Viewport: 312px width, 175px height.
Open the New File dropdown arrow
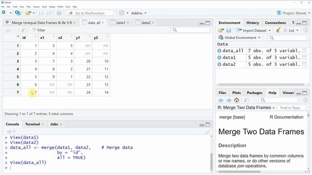10,13
